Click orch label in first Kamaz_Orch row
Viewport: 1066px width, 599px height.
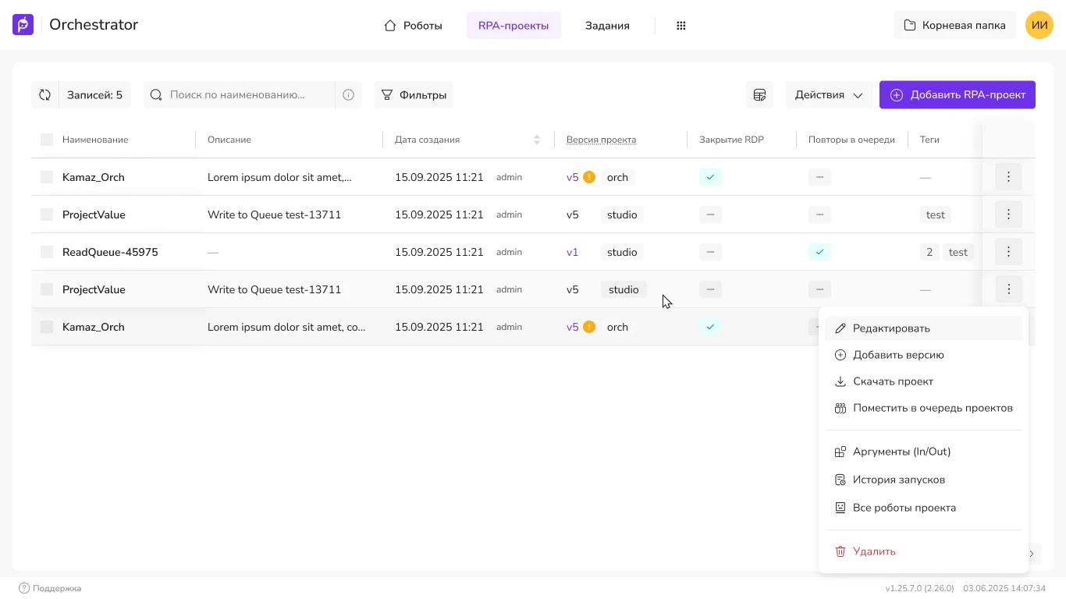[x=617, y=177]
